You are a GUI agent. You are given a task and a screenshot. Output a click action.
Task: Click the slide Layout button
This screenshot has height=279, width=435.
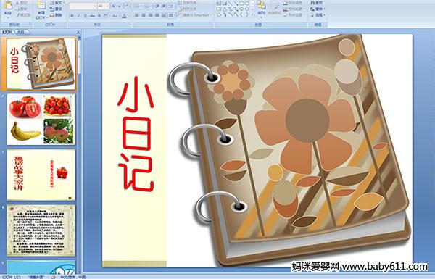pyautogui.click(x=57, y=3)
